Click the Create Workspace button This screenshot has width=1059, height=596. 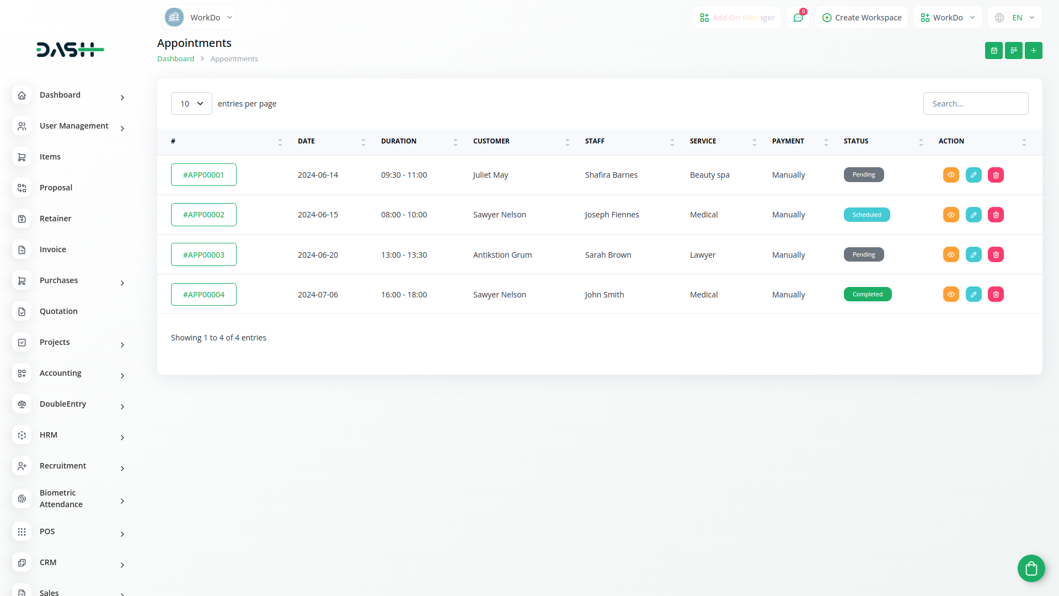(x=862, y=18)
